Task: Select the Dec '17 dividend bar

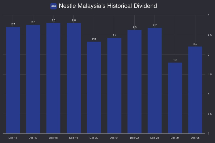Action: click(x=33, y=79)
